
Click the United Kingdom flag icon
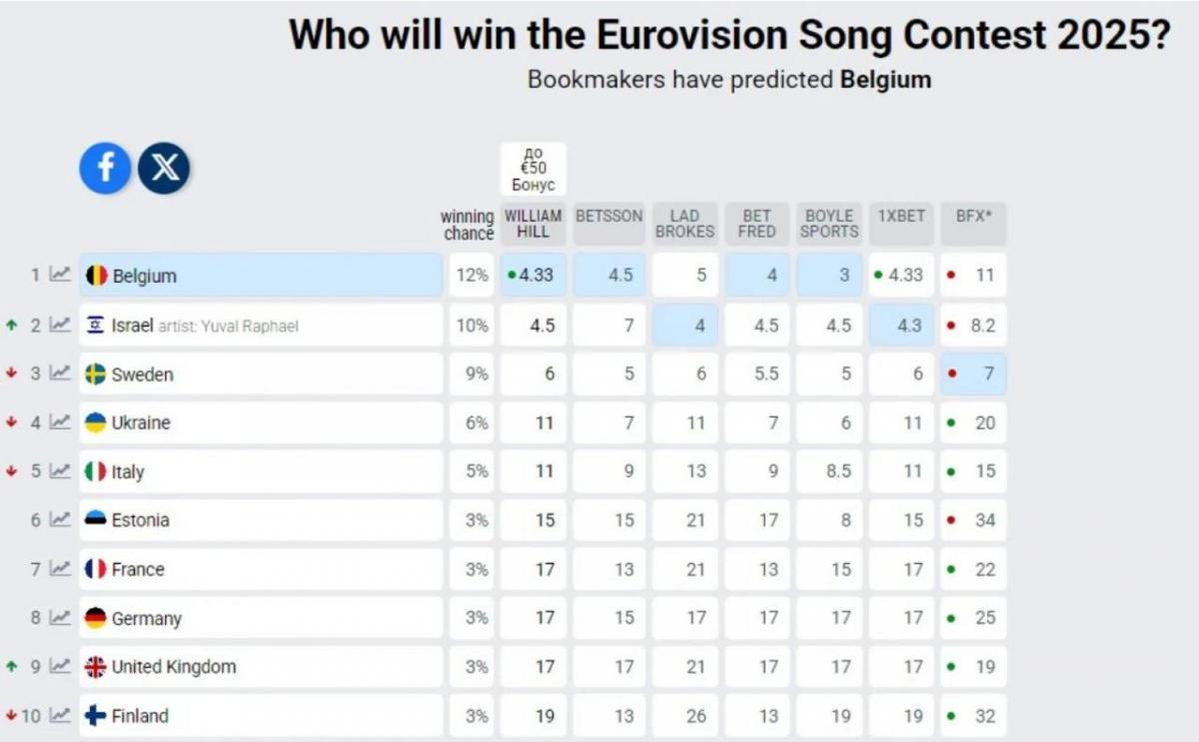[x=96, y=667]
